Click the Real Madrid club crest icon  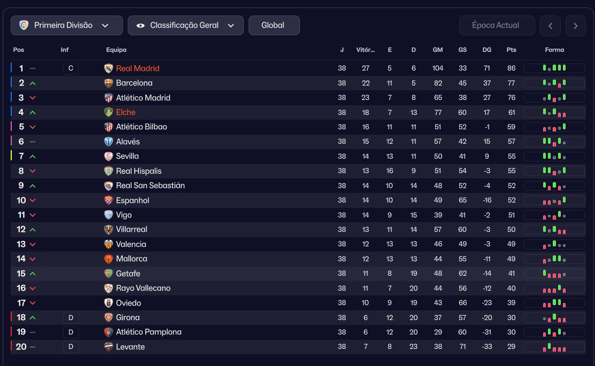[x=109, y=68]
